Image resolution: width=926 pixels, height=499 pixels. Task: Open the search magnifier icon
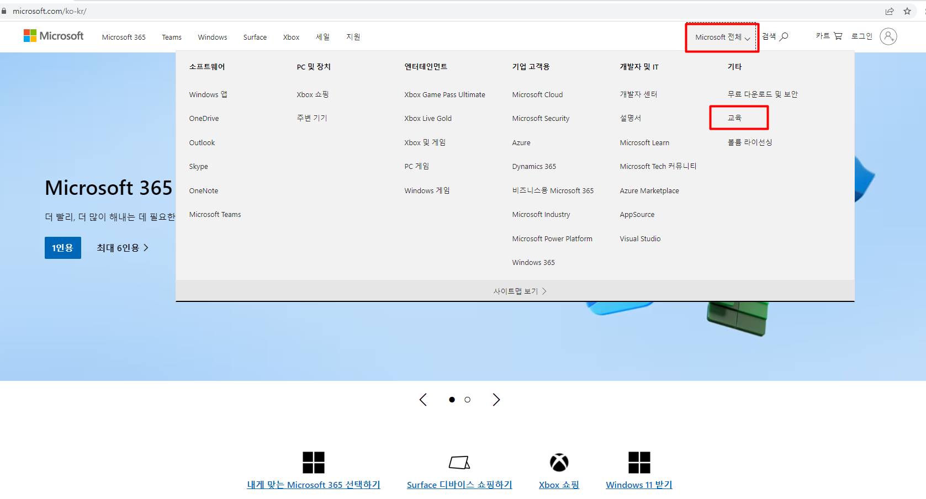pyautogui.click(x=784, y=36)
